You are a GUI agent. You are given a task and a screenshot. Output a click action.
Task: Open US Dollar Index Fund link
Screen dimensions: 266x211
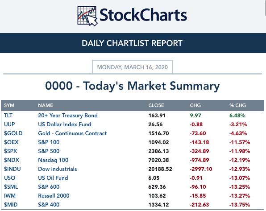pos(65,124)
